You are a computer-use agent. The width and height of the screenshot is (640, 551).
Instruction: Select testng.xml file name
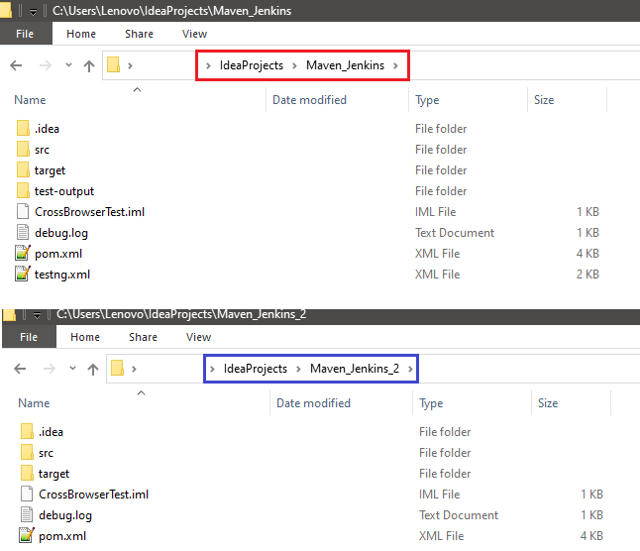click(x=62, y=275)
